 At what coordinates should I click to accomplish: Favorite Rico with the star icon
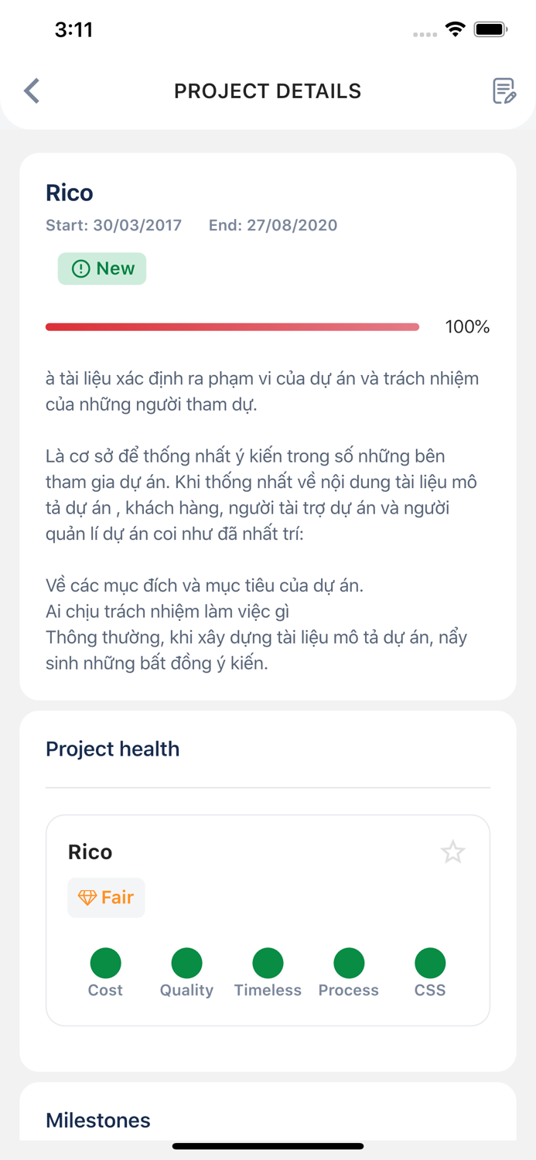(452, 852)
